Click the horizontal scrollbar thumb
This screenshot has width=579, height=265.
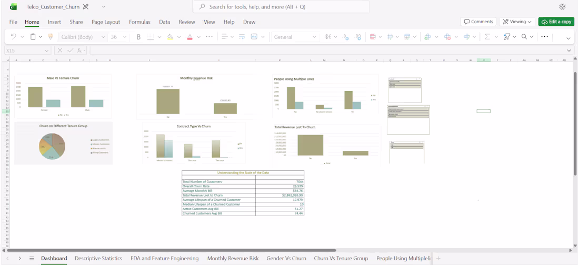172,251
